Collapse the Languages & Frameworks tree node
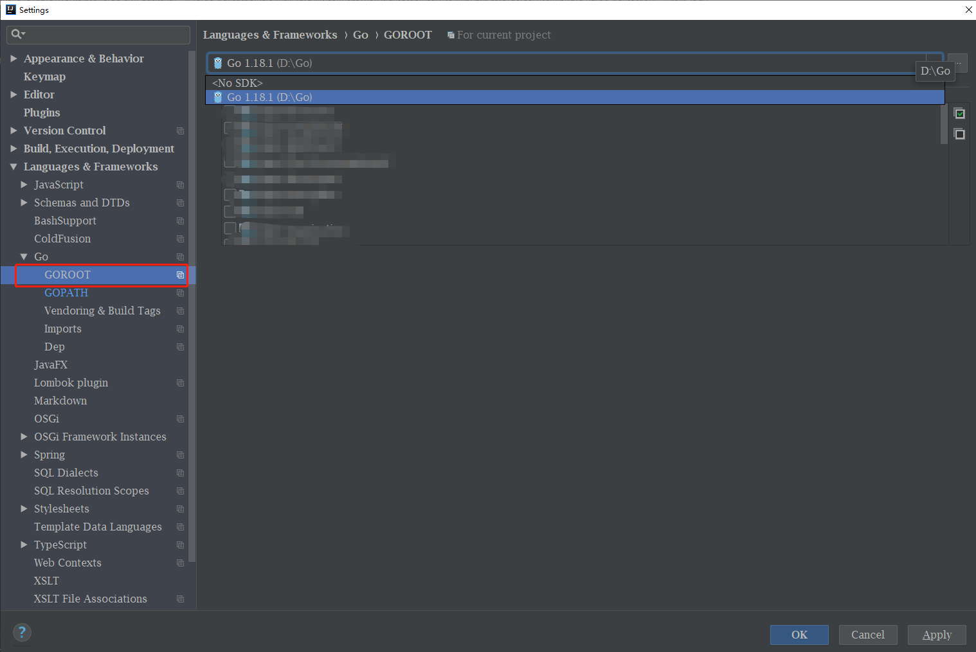Image resolution: width=976 pixels, height=652 pixels. coord(14,167)
